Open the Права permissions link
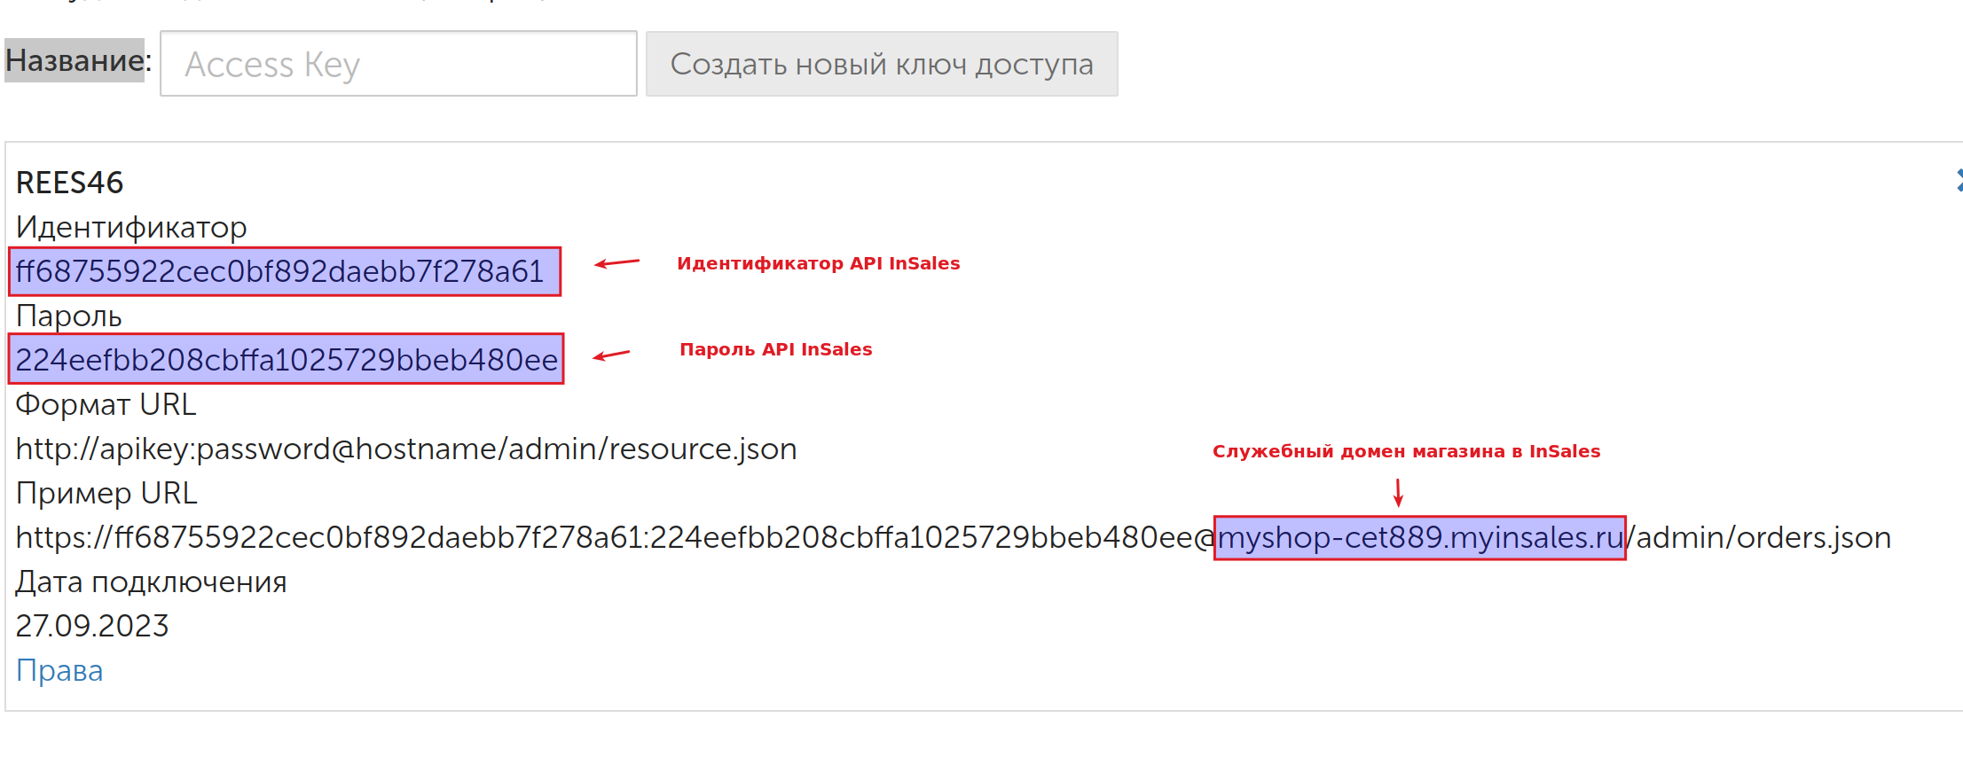 click(x=59, y=671)
